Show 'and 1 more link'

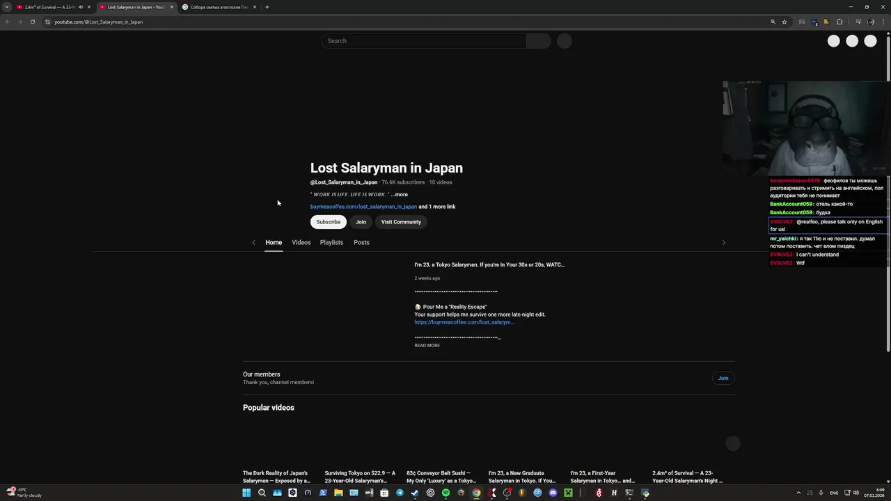437,207
